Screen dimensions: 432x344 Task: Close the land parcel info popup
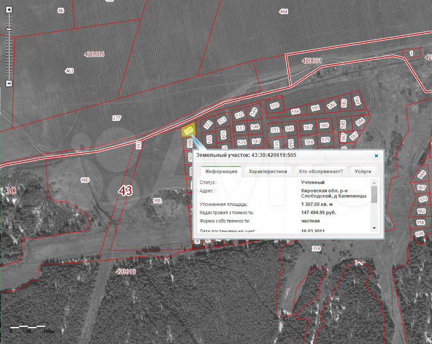point(376,155)
